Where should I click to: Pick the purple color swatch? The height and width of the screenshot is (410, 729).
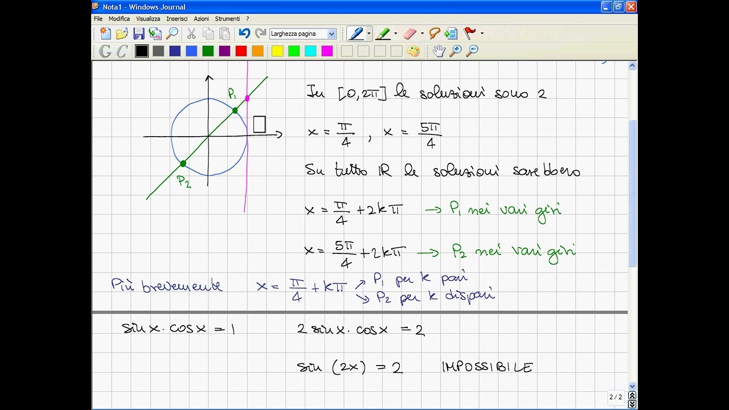point(224,51)
